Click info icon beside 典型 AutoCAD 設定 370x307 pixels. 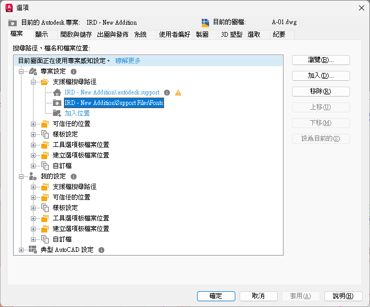click(101, 250)
